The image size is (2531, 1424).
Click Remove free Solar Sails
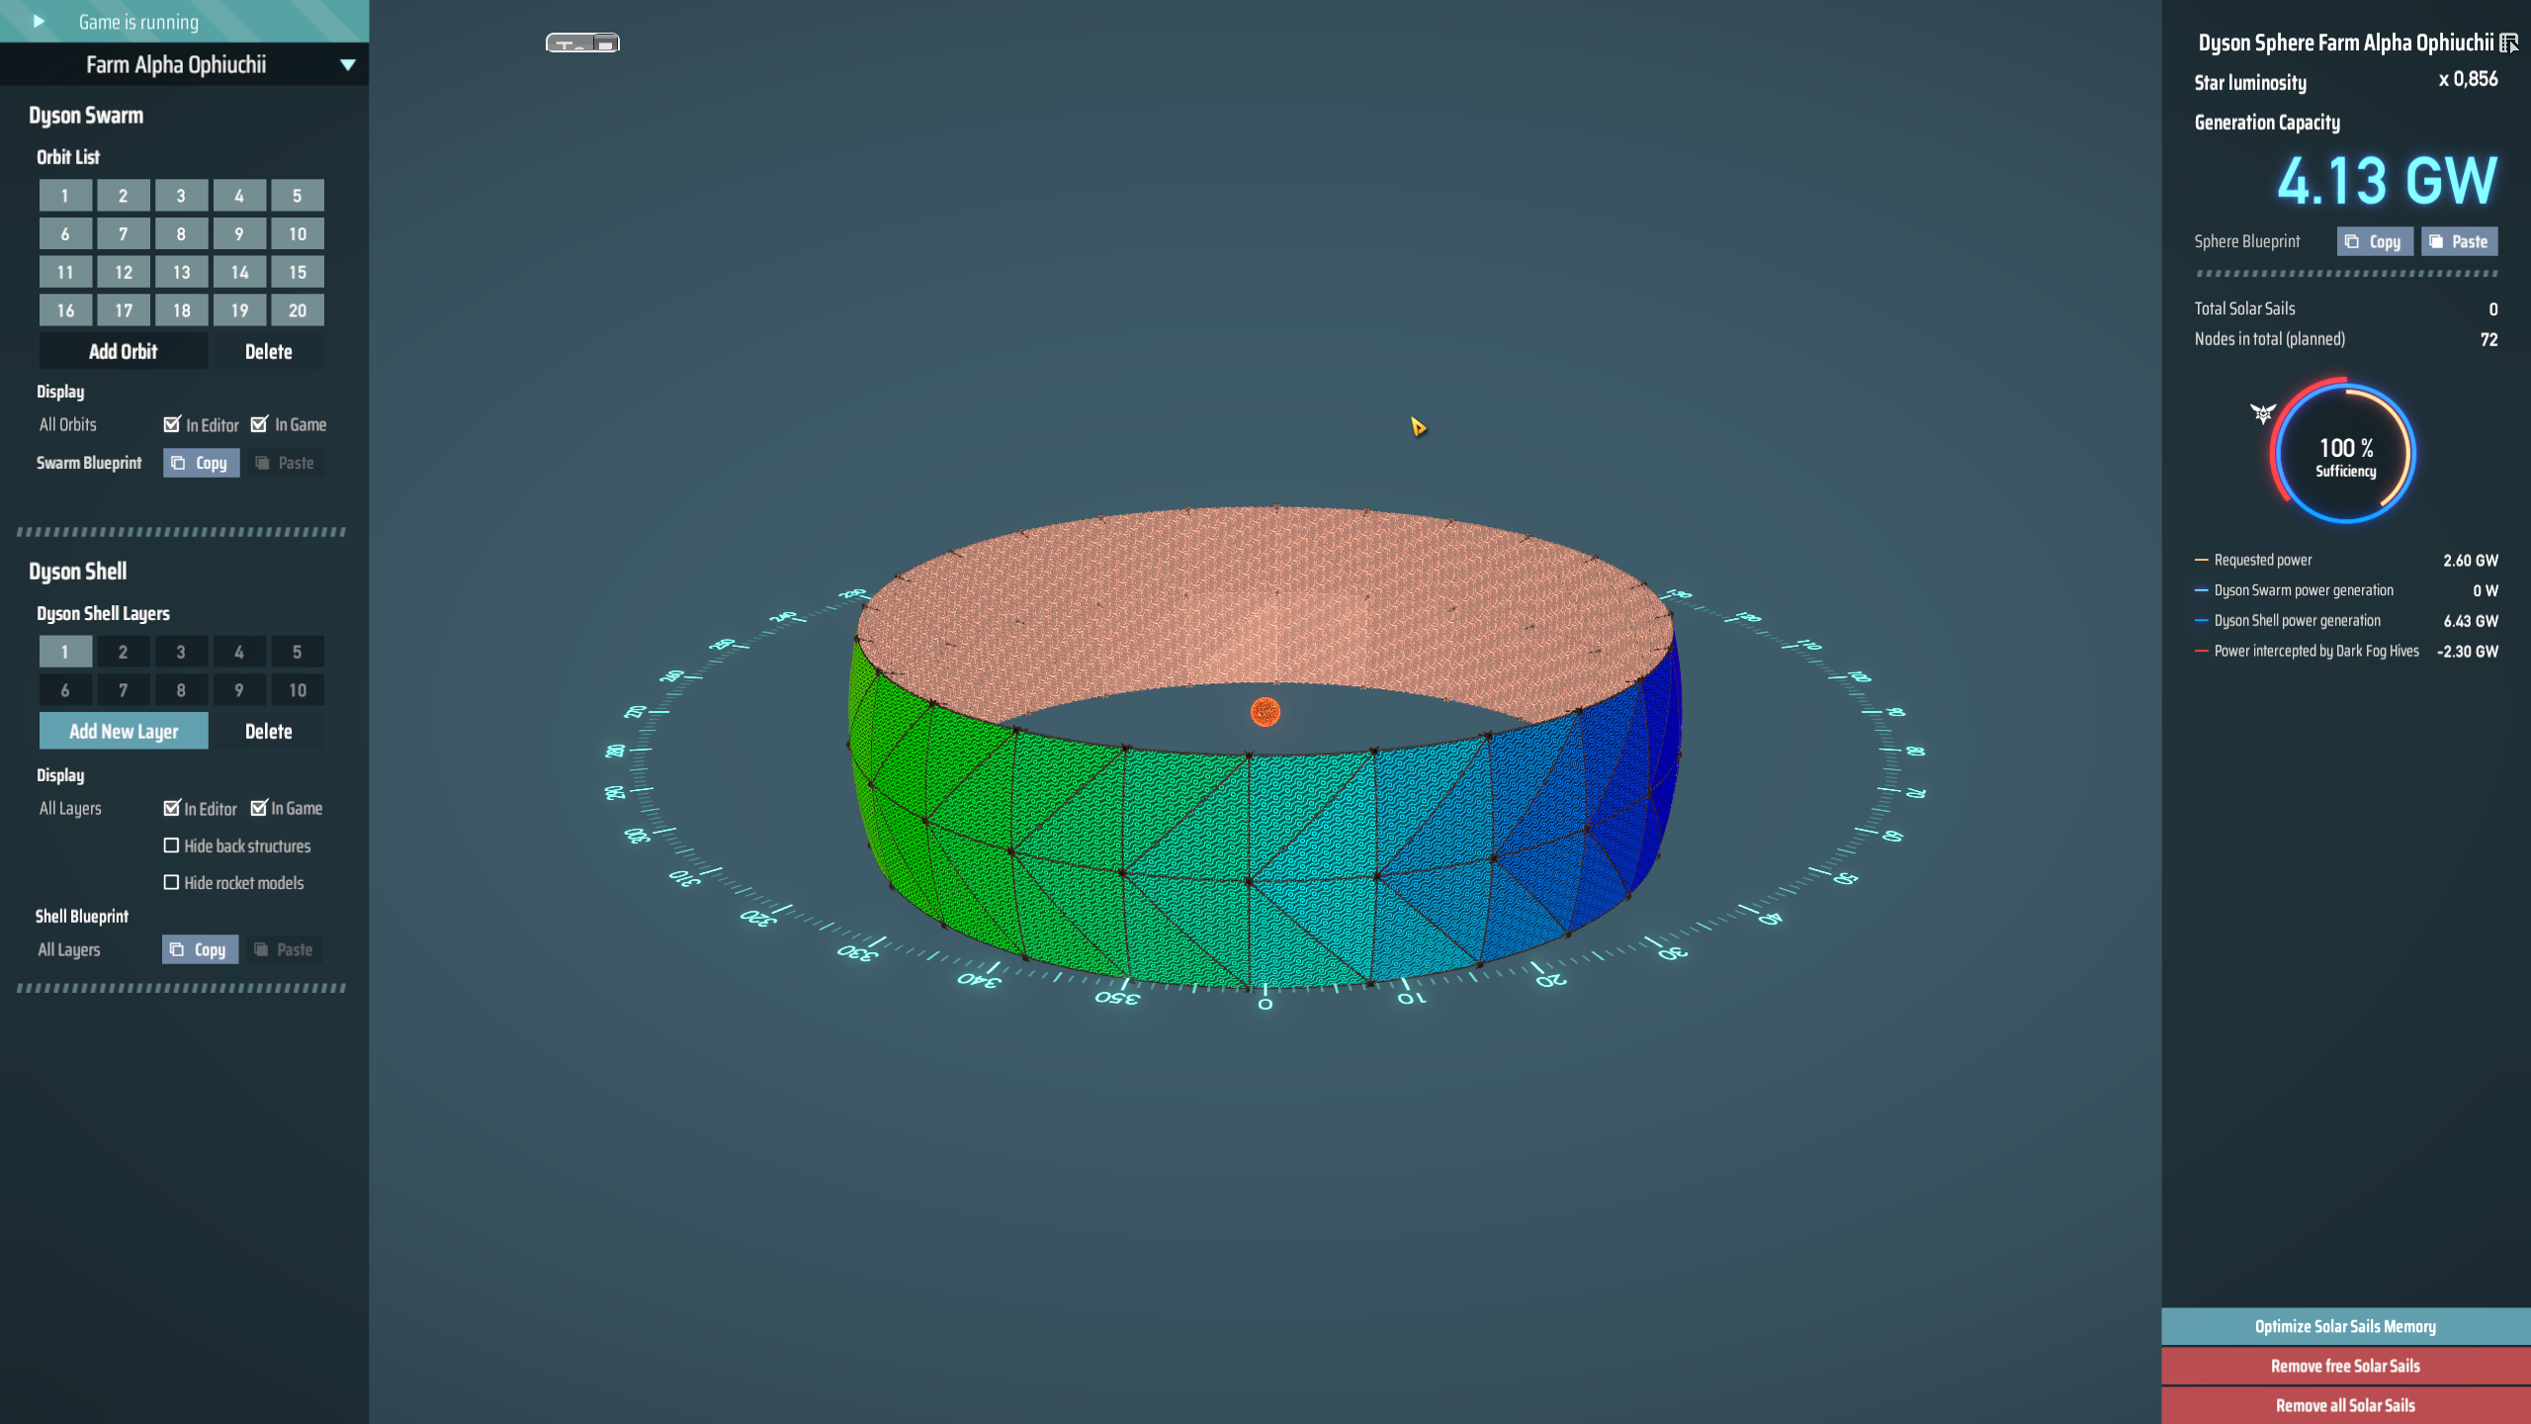coord(2344,1366)
